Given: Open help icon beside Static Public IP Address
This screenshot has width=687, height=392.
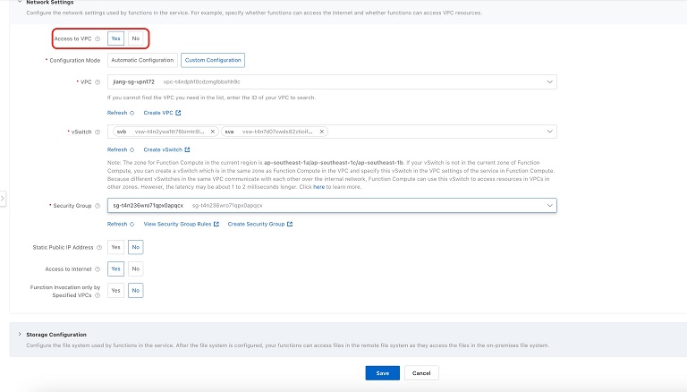Looking at the screenshot, I should [x=99, y=248].
